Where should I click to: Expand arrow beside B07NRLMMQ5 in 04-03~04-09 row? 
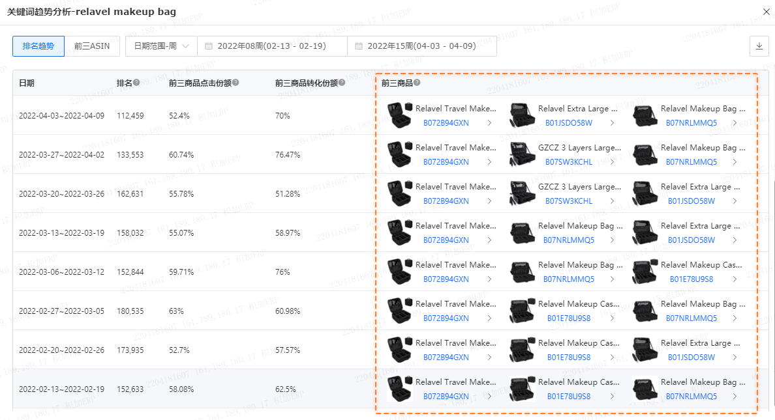[735, 123]
